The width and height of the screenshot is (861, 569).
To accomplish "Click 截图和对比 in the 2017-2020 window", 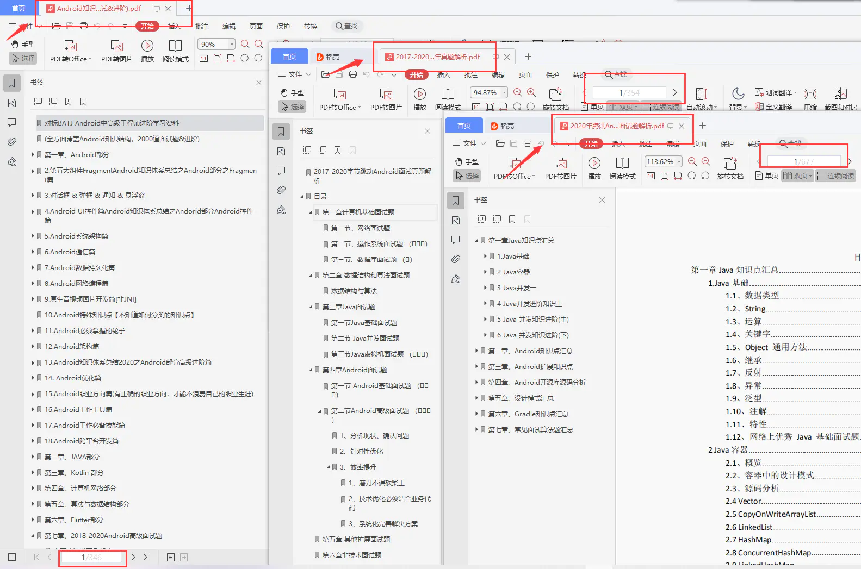I will pos(840,99).
